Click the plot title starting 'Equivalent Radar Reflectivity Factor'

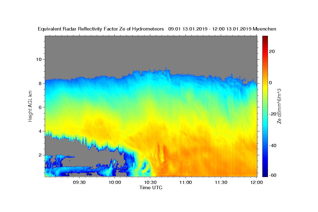pyautogui.click(x=157, y=29)
